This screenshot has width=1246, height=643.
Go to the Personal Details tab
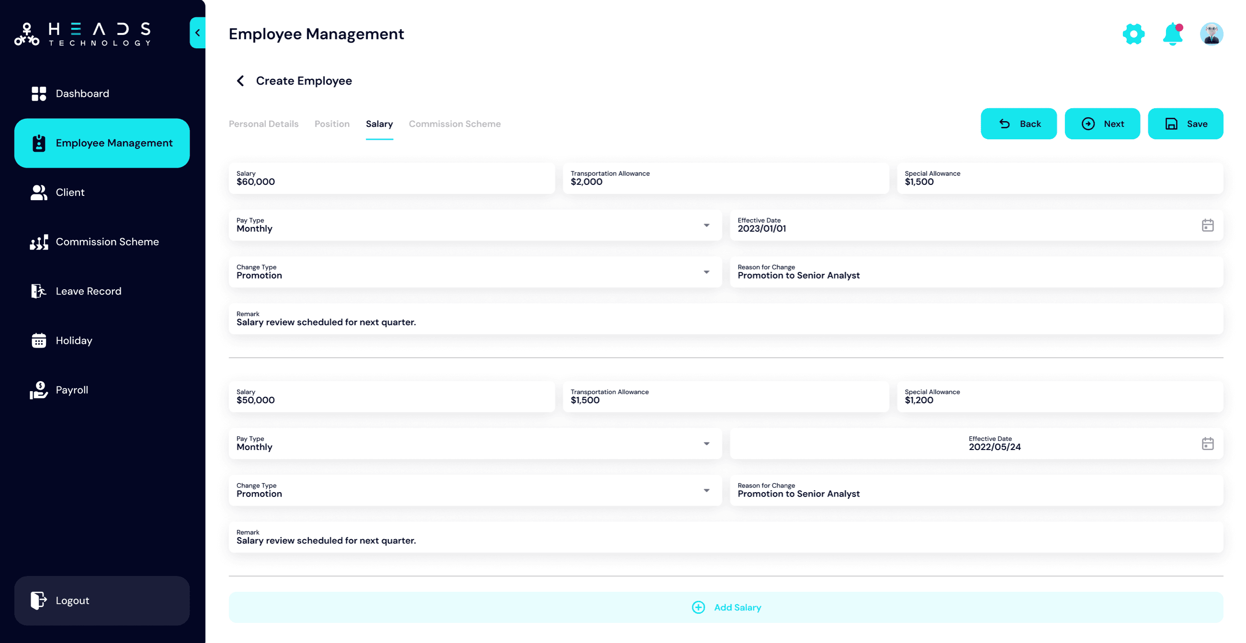(x=263, y=124)
